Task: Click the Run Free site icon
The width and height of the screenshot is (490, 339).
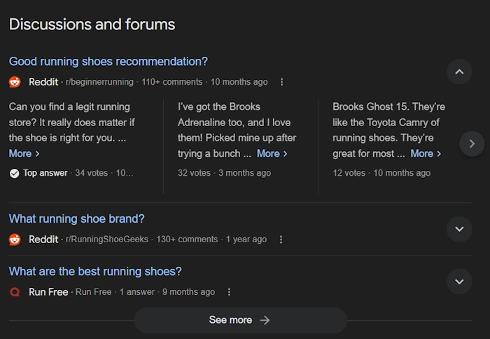Action: coord(15,292)
